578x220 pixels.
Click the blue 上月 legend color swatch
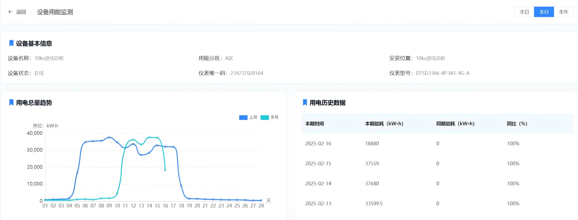tap(243, 117)
